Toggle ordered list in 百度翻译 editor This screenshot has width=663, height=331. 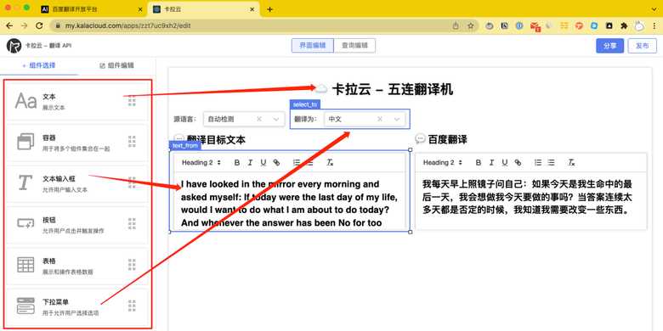tap(538, 163)
